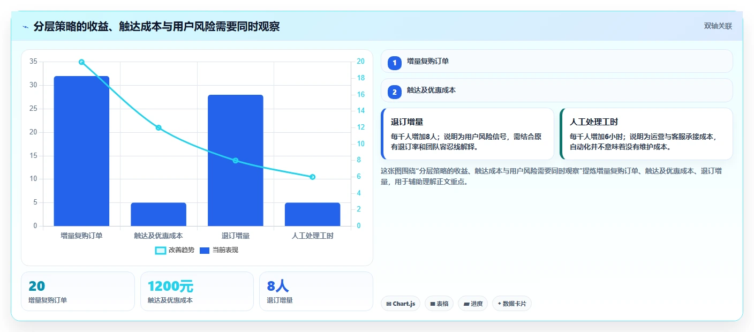Click the stat card showing 1200元

click(x=197, y=291)
